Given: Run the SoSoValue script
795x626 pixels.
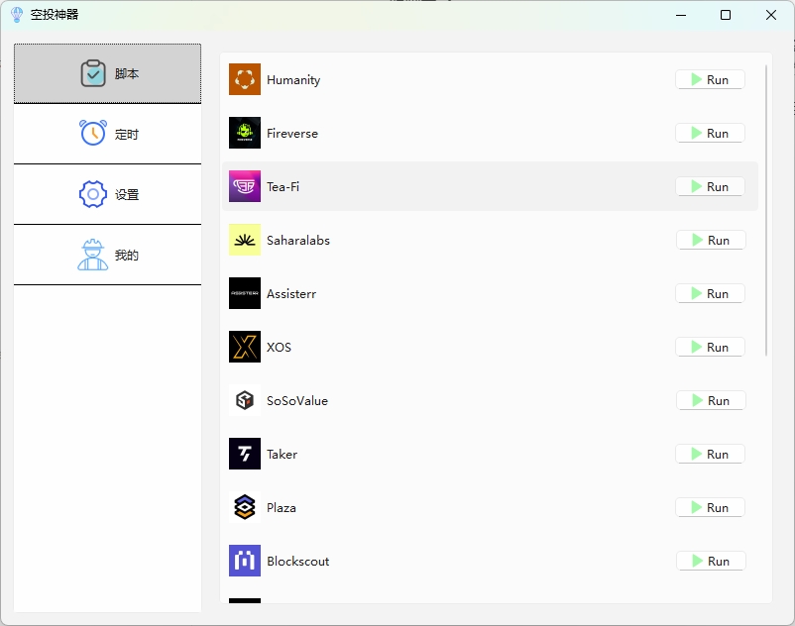Looking at the screenshot, I should 710,400.
